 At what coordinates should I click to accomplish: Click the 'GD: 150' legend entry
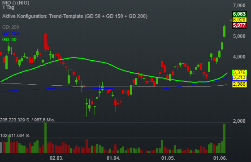pos(11,33)
